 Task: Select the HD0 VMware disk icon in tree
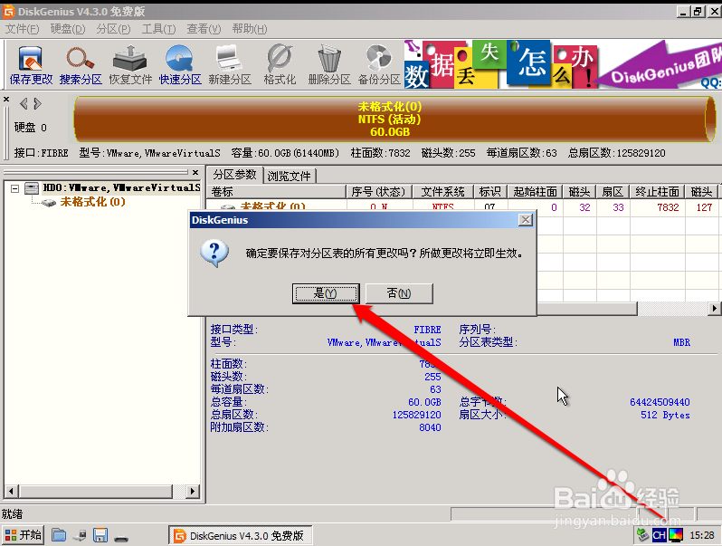coord(32,188)
